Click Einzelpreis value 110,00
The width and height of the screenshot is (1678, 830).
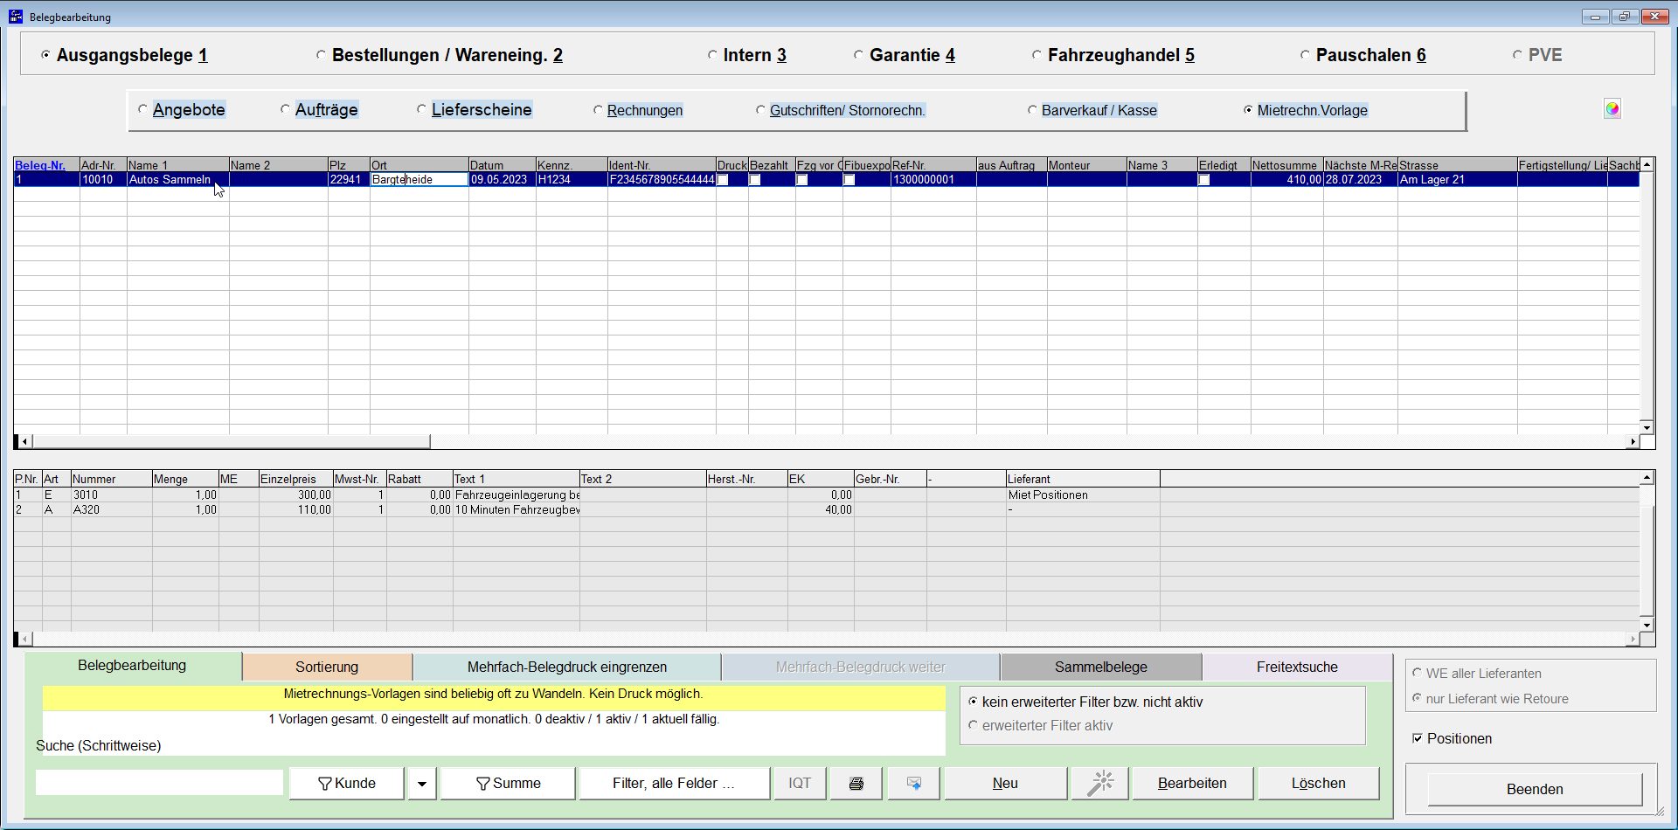[296, 509]
